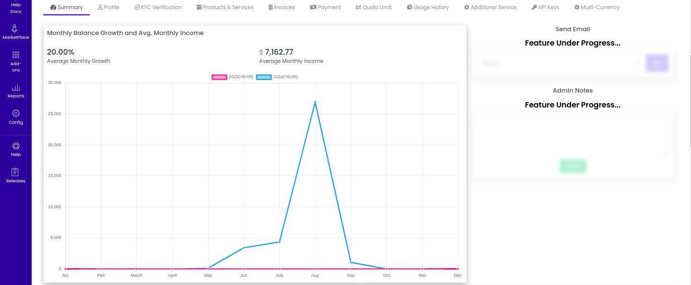This screenshot has width=691, height=285.
Task: Click inside the Admin Notes text area
Action: 572,134
